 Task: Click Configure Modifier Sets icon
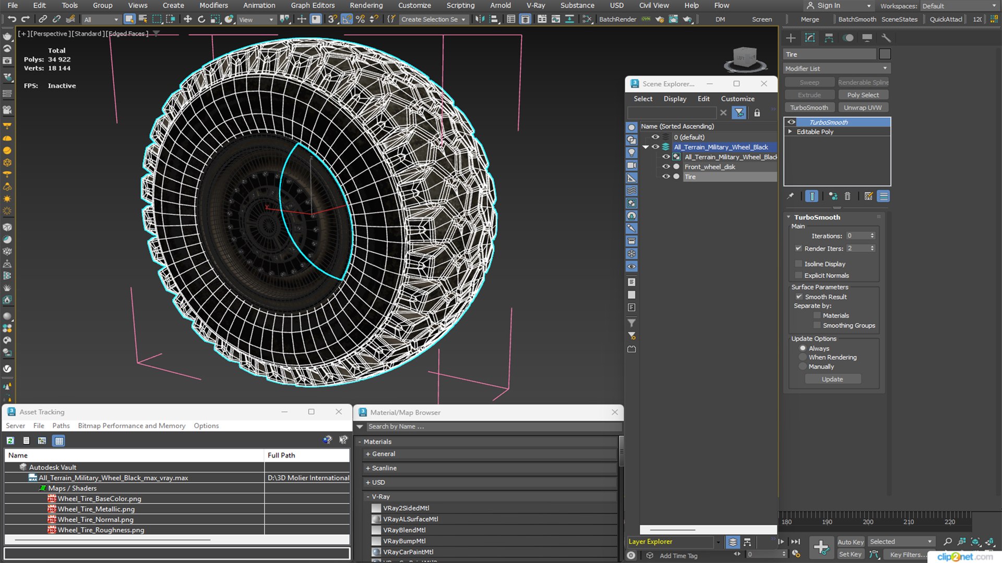pos(868,196)
